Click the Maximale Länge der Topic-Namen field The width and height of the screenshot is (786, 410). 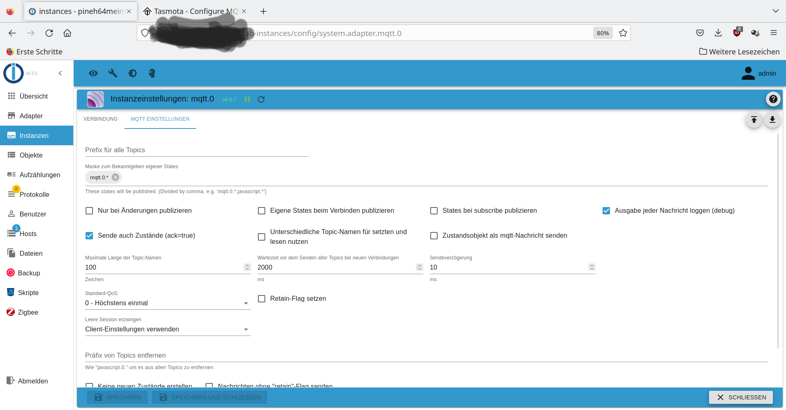tap(164, 267)
